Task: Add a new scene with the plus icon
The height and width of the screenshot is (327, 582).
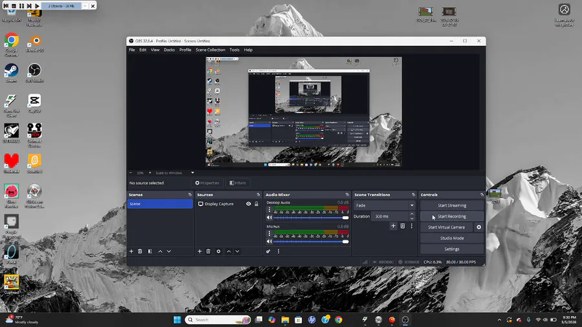Action: pos(131,251)
